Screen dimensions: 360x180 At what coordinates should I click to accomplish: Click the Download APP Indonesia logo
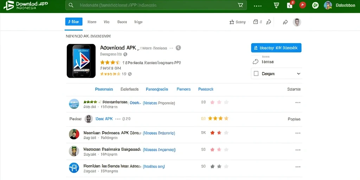26,5
